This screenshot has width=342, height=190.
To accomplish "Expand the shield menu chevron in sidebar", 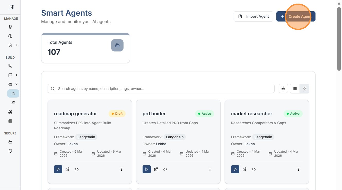I will (16, 45).
